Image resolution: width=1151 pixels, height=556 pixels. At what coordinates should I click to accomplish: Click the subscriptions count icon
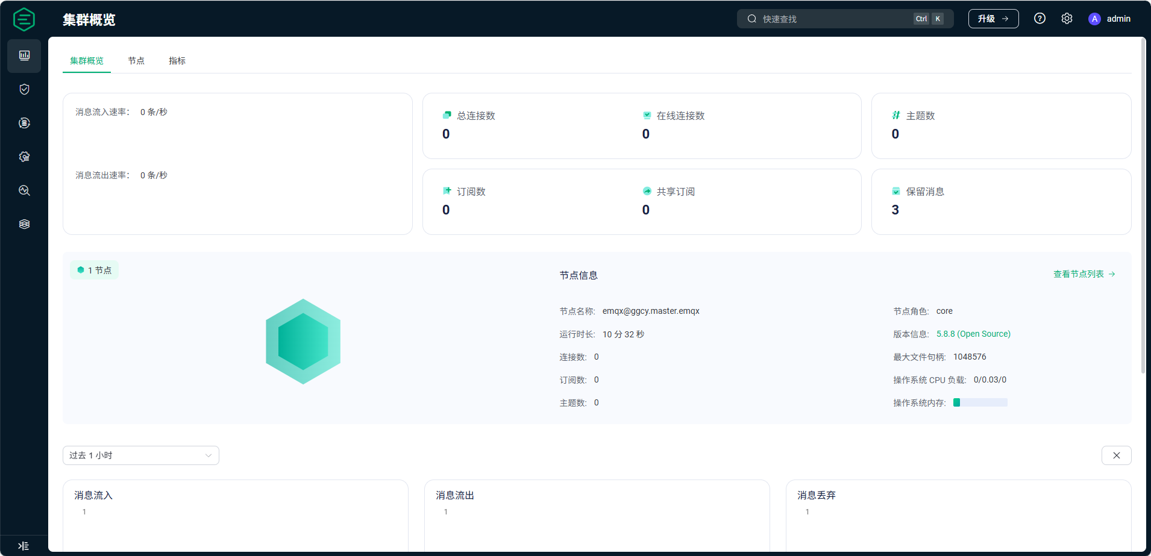(x=447, y=191)
